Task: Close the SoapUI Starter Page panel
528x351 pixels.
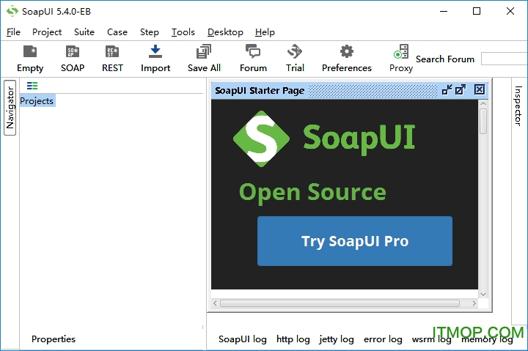Action: coord(480,89)
